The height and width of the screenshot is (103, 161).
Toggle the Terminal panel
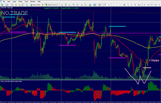coord(23,5)
